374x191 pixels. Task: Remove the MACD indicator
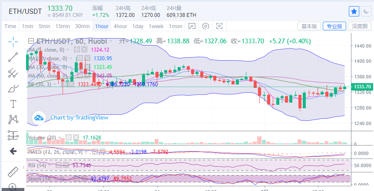(x=103, y=152)
